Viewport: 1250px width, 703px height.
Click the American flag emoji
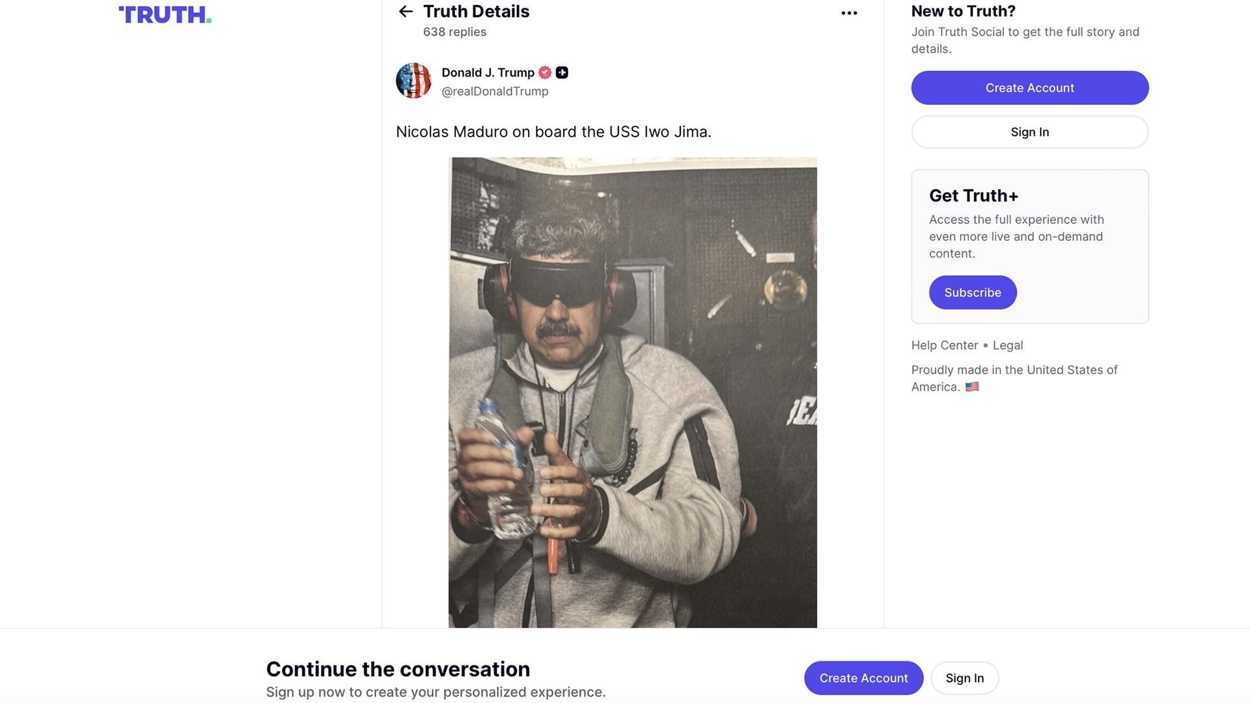pyautogui.click(x=972, y=387)
